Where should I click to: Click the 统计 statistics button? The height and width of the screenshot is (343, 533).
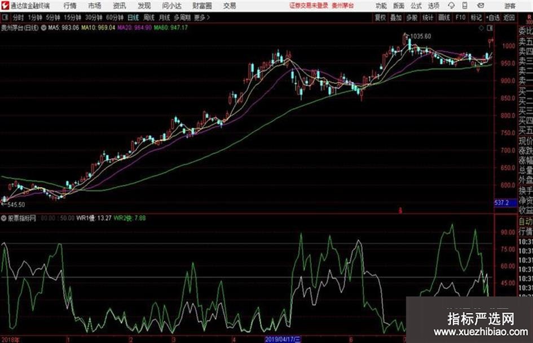tap(428, 17)
